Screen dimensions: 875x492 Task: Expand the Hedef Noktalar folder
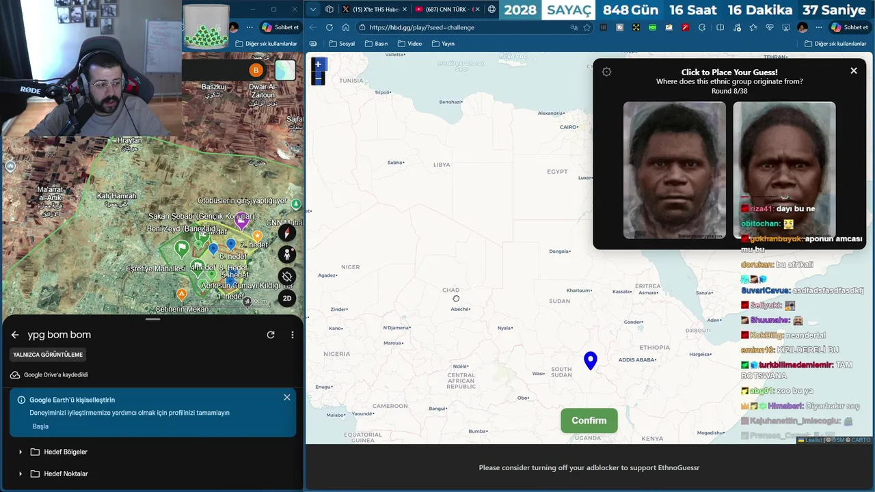[21, 474]
